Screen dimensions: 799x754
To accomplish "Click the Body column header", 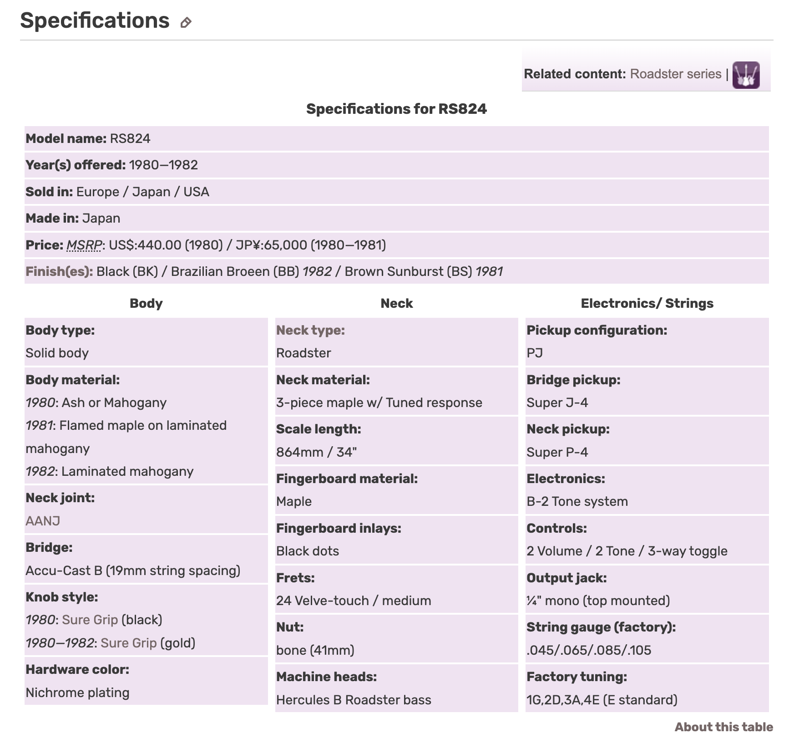I will coord(146,303).
